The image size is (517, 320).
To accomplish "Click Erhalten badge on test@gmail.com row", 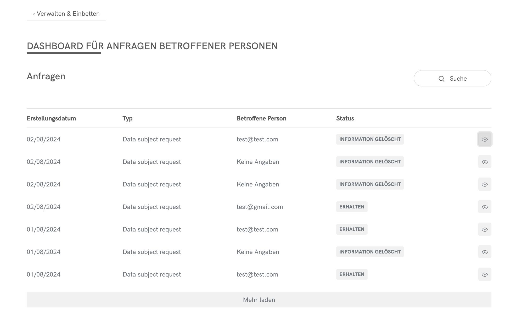I will pos(352,207).
